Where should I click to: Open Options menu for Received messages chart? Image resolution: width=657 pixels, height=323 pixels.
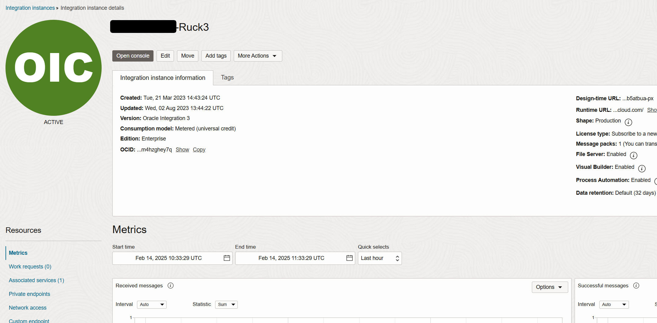(x=550, y=287)
